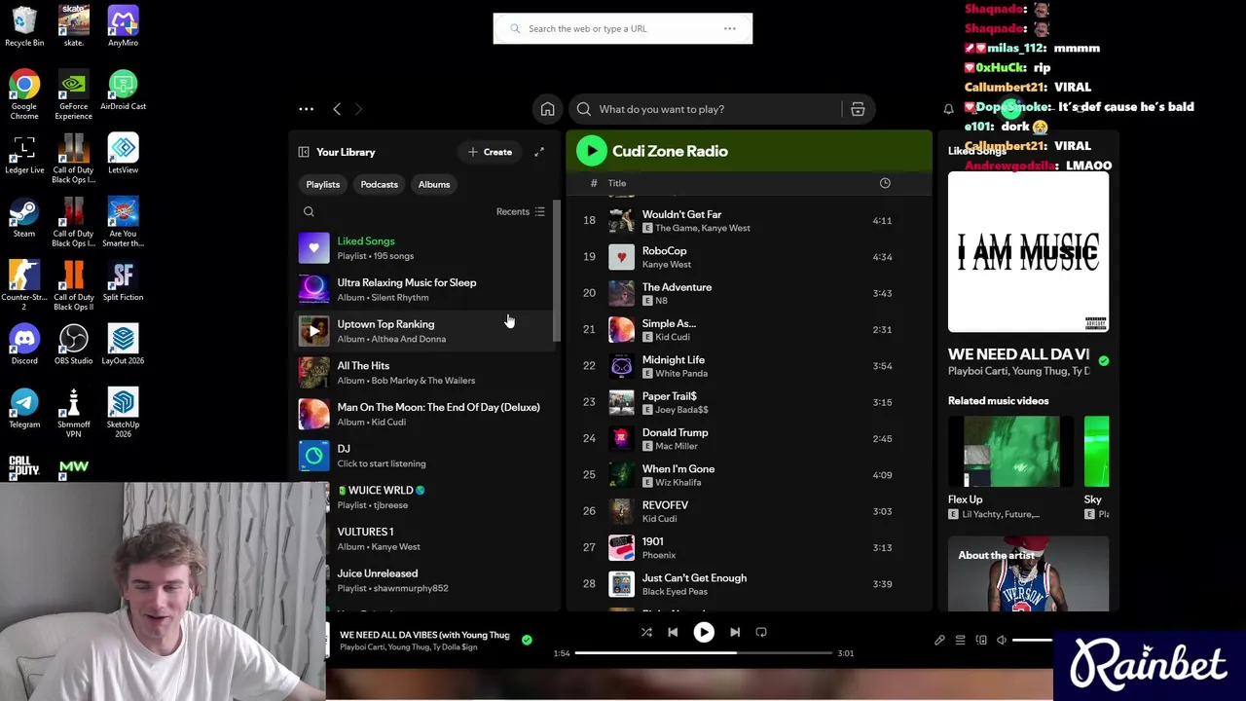Adjust the volume slider
The width and height of the screenshot is (1246, 701).
click(x=1034, y=640)
